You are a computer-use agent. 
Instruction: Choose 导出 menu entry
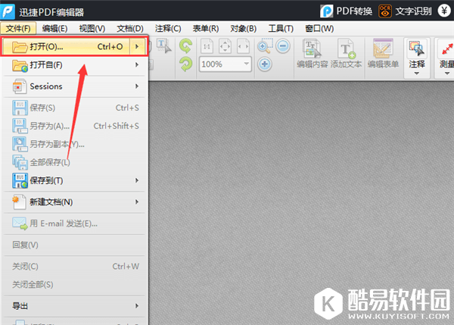tap(74, 306)
